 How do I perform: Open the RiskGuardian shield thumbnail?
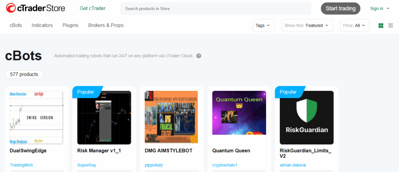tap(307, 118)
